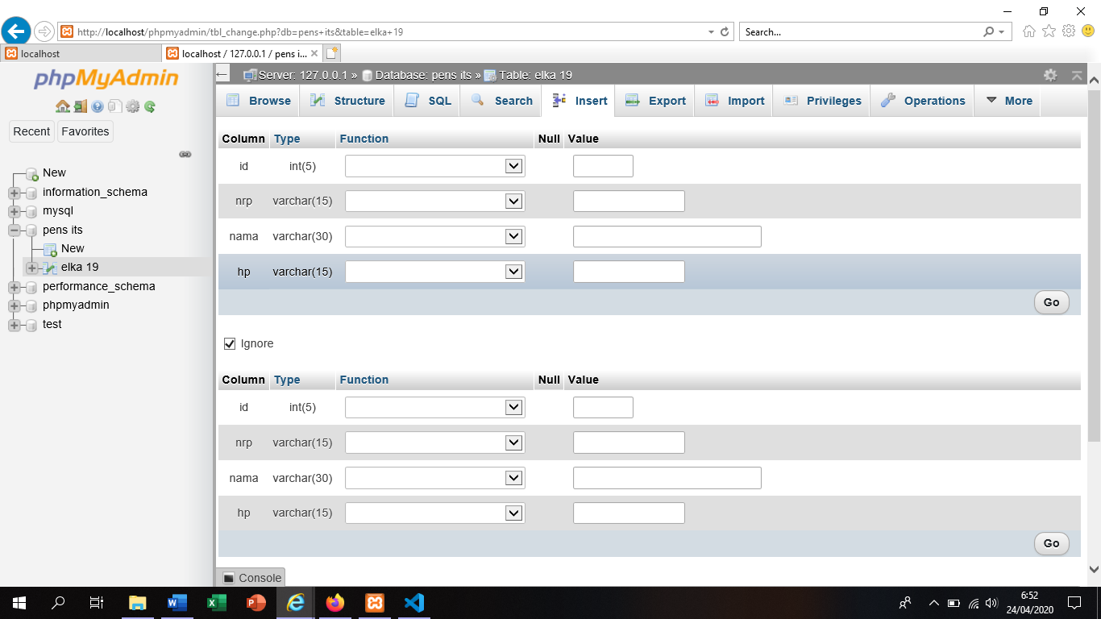The width and height of the screenshot is (1101, 619).
Task: Click the mysql database icon
Action: point(31,211)
